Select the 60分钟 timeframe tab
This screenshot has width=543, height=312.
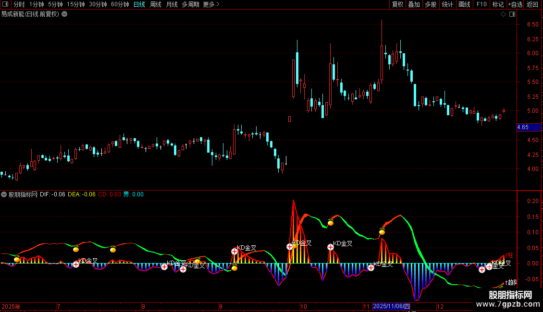pos(120,4)
